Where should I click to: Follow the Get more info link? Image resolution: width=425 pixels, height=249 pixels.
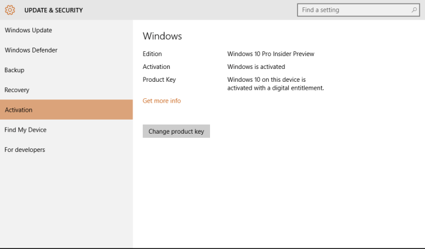[162, 101]
